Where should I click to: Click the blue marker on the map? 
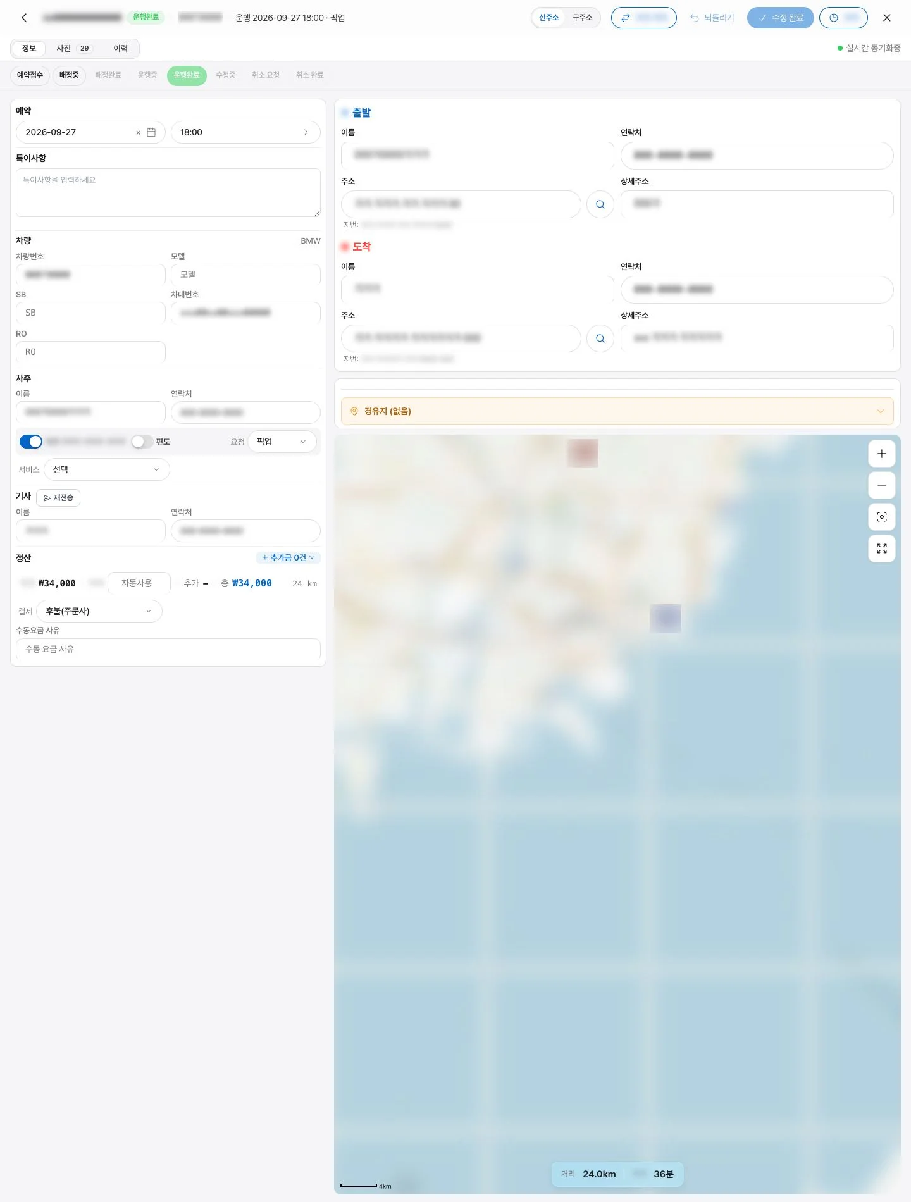click(x=666, y=618)
